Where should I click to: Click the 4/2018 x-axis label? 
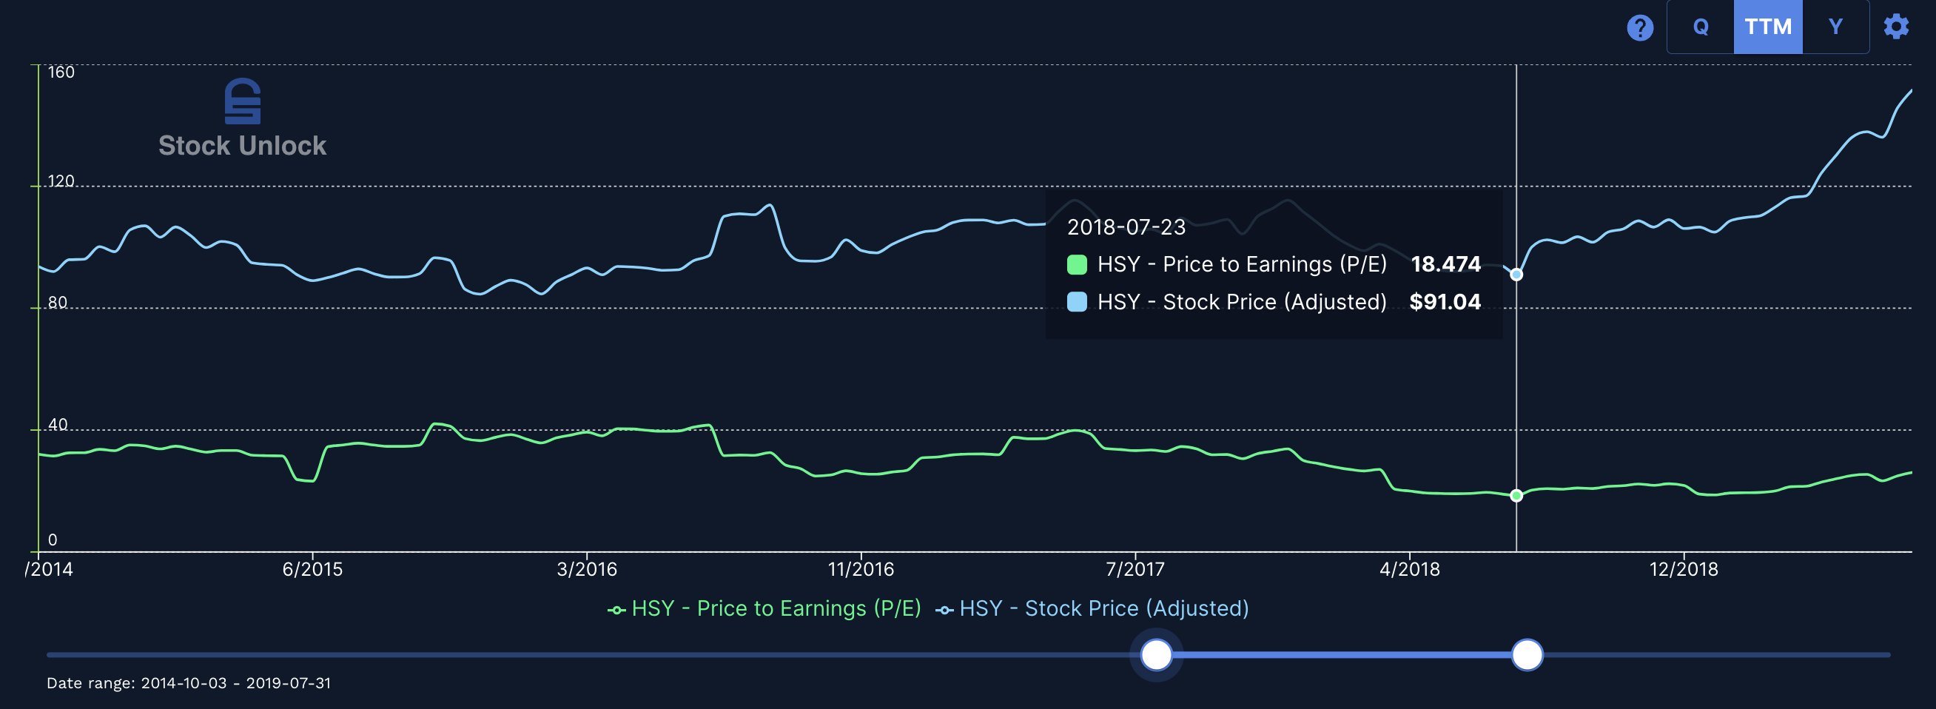[x=1410, y=569]
